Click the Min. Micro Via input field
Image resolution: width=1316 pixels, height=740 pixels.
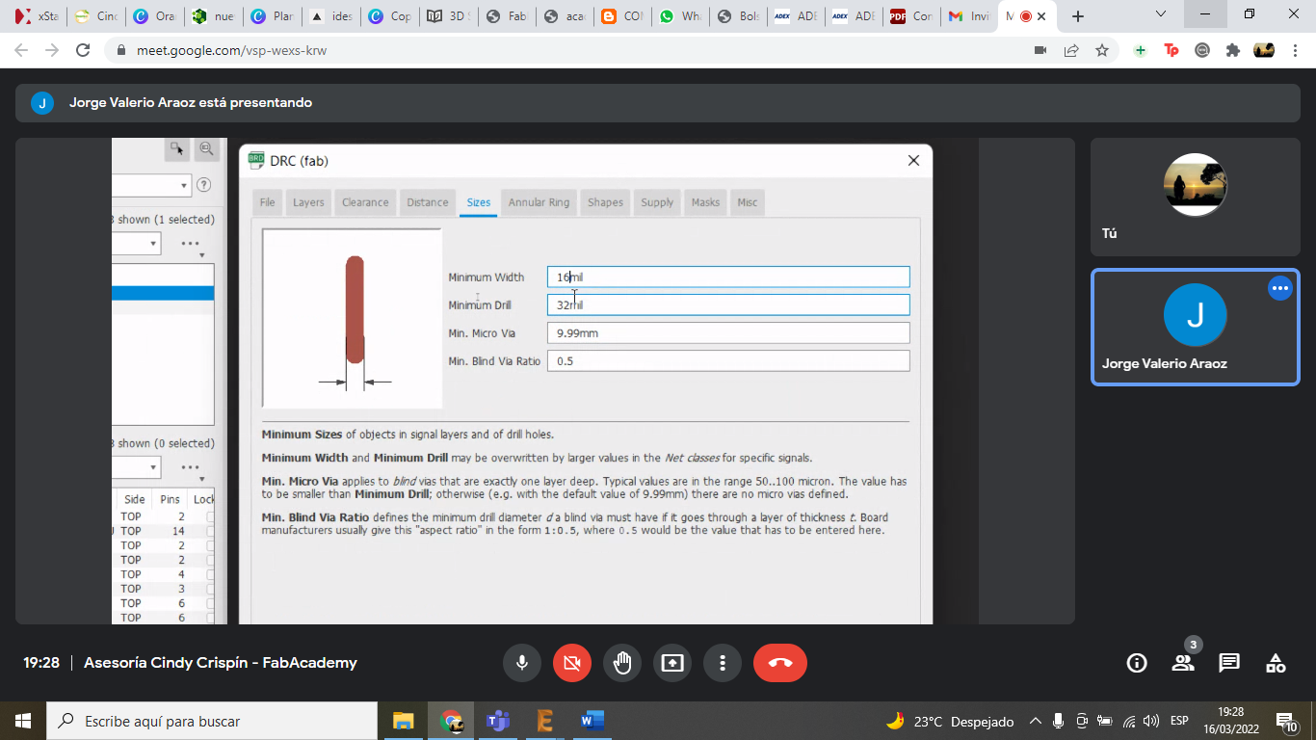(728, 332)
